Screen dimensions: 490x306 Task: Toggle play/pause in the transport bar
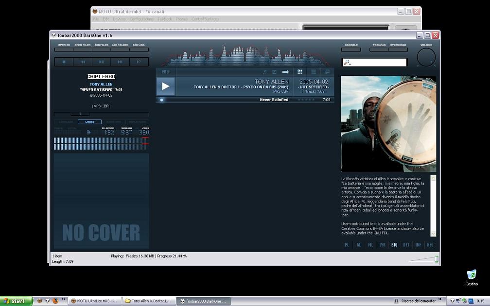click(x=101, y=62)
